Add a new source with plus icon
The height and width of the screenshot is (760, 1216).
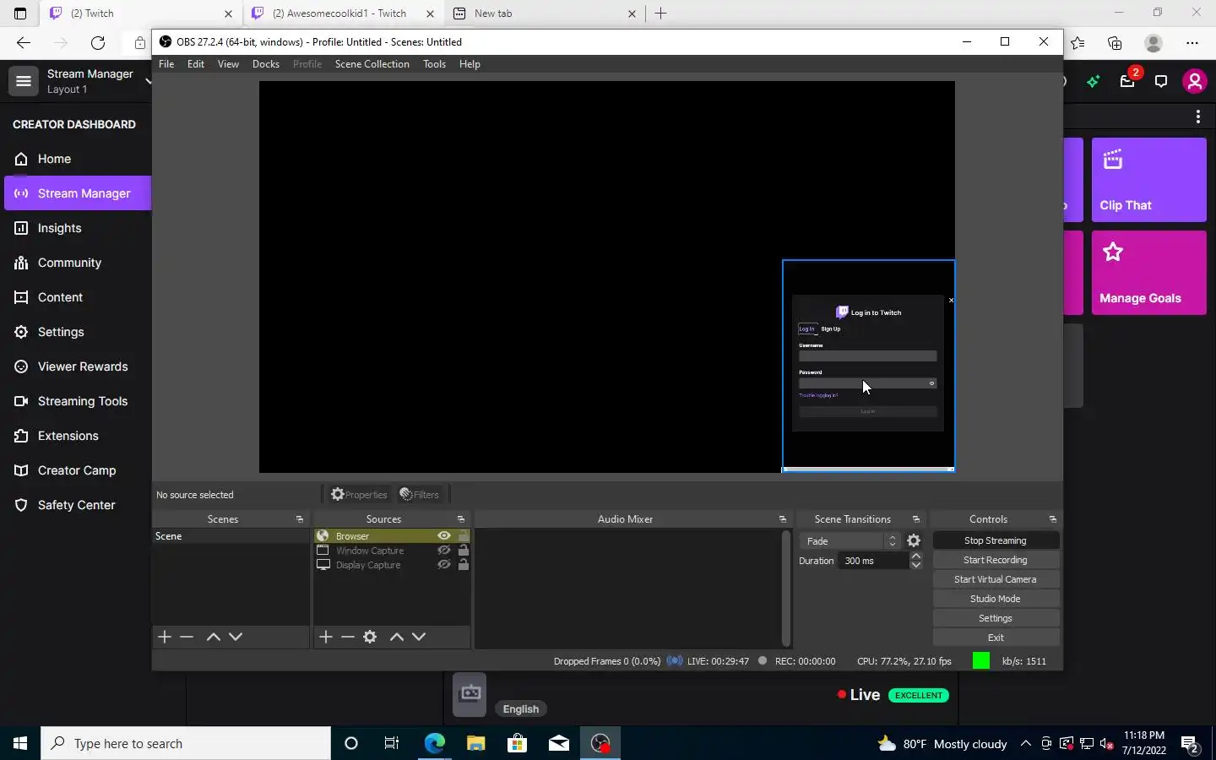326,637
